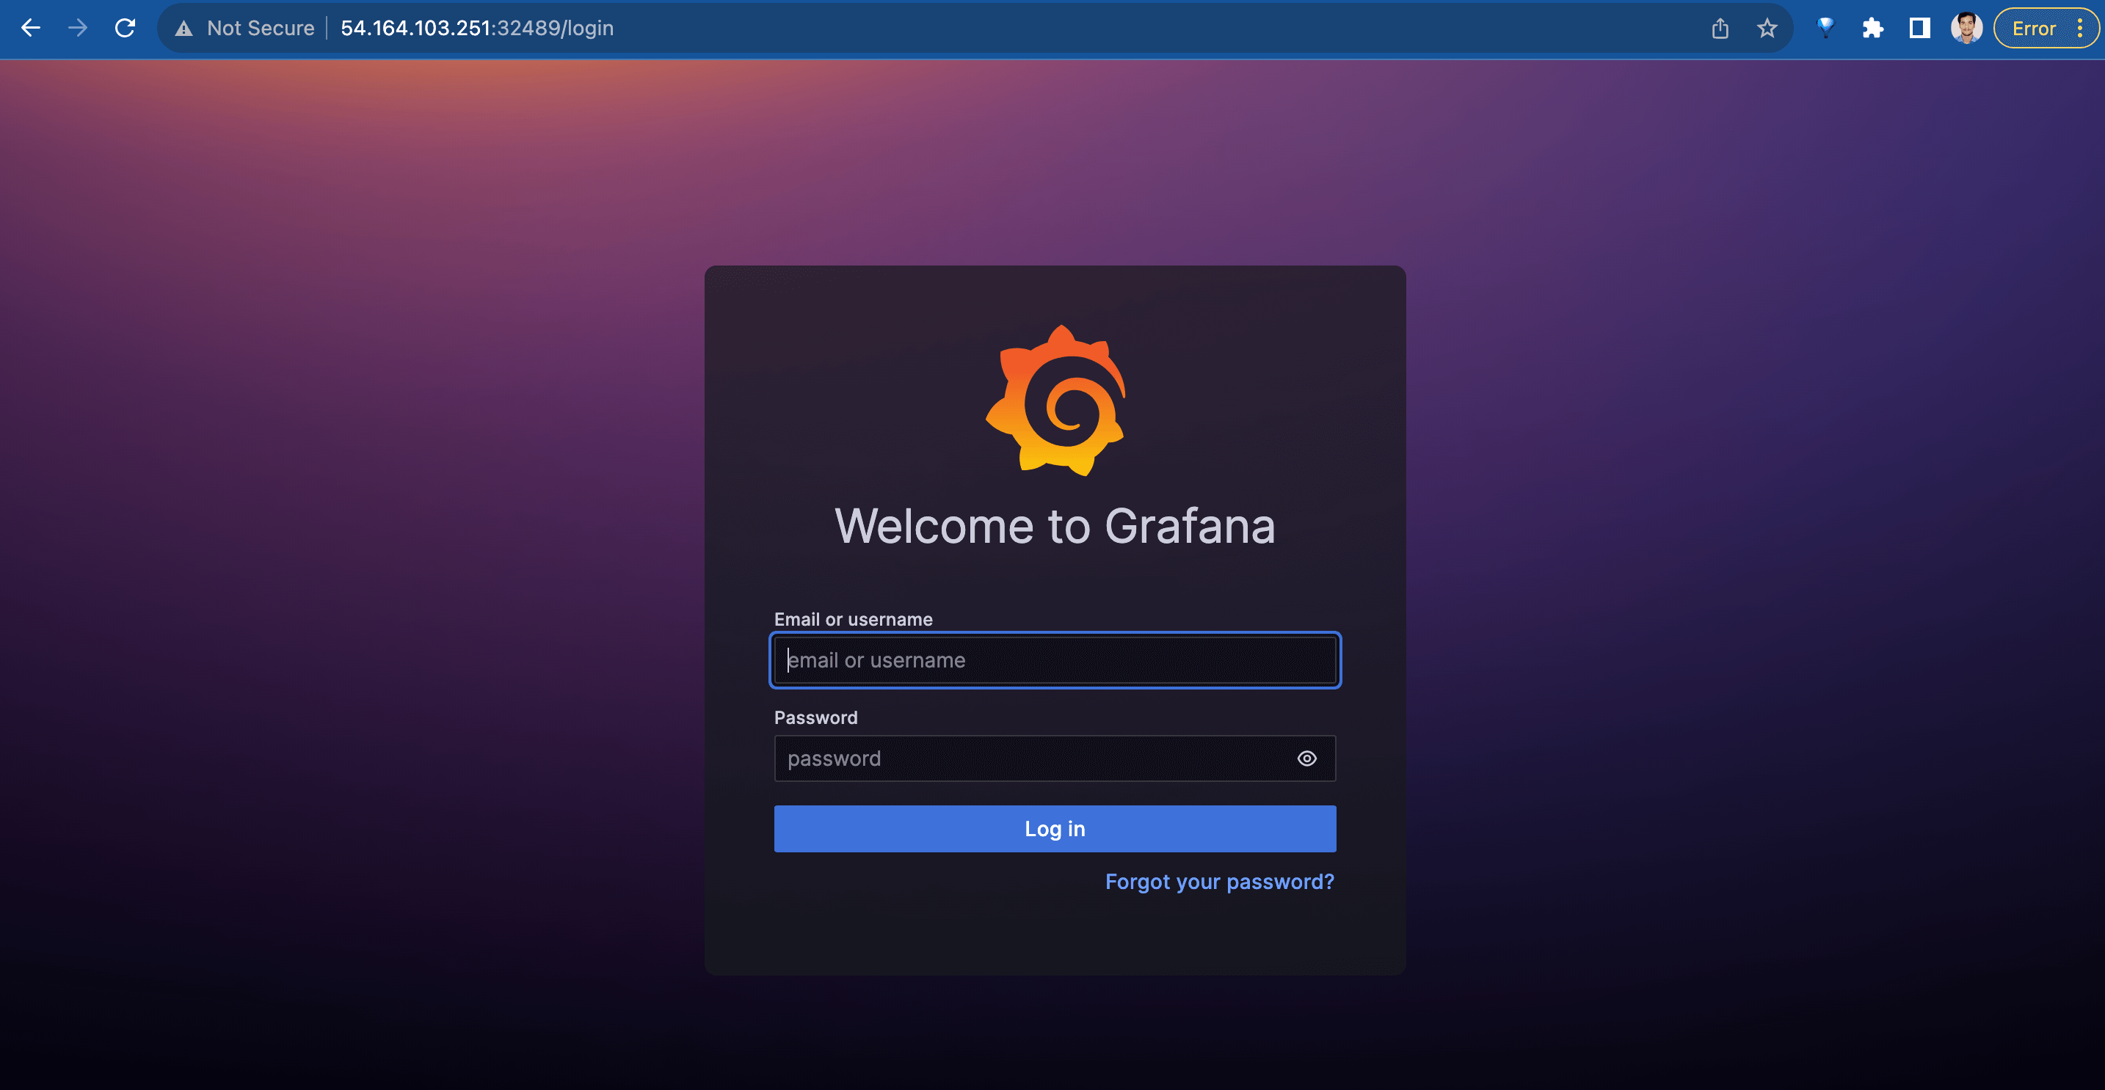Toggle password visibility with the eye icon
The width and height of the screenshot is (2105, 1090).
(x=1306, y=758)
